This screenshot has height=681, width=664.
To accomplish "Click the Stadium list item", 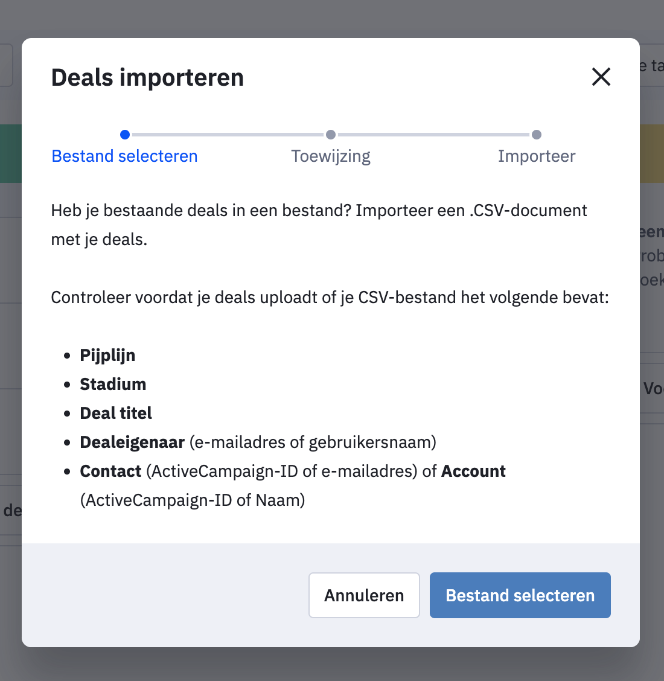I will coord(113,385).
